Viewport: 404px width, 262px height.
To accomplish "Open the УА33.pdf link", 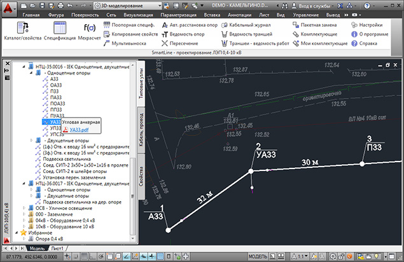I will [x=79, y=129].
